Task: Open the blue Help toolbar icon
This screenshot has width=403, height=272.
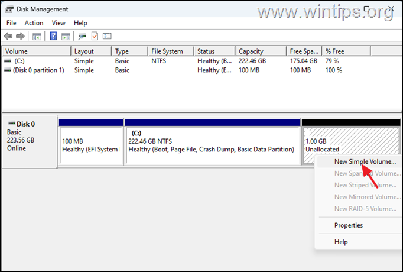Action: point(53,36)
